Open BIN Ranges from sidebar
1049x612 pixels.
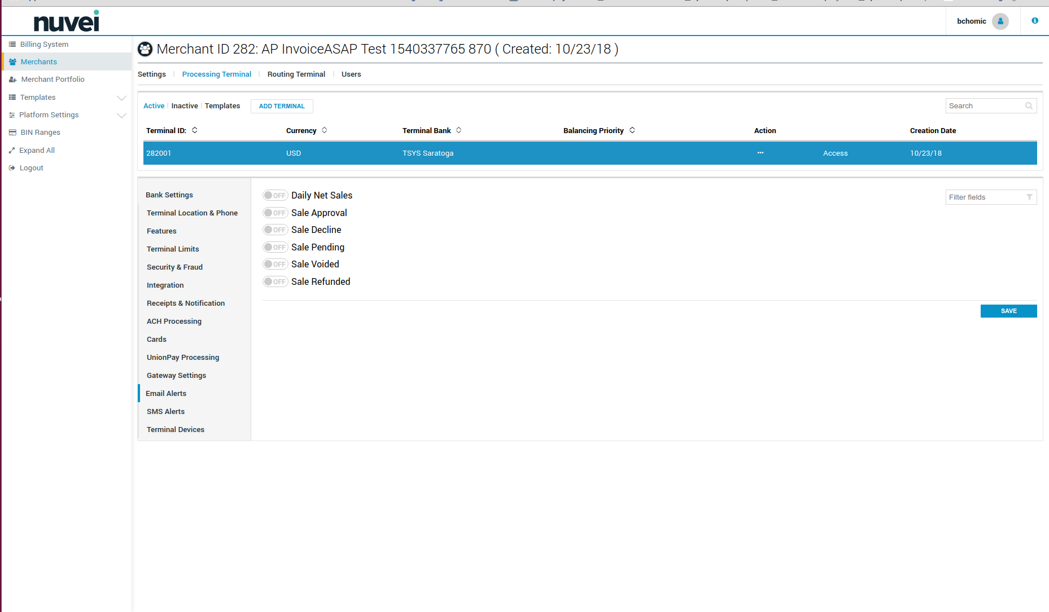tap(40, 133)
